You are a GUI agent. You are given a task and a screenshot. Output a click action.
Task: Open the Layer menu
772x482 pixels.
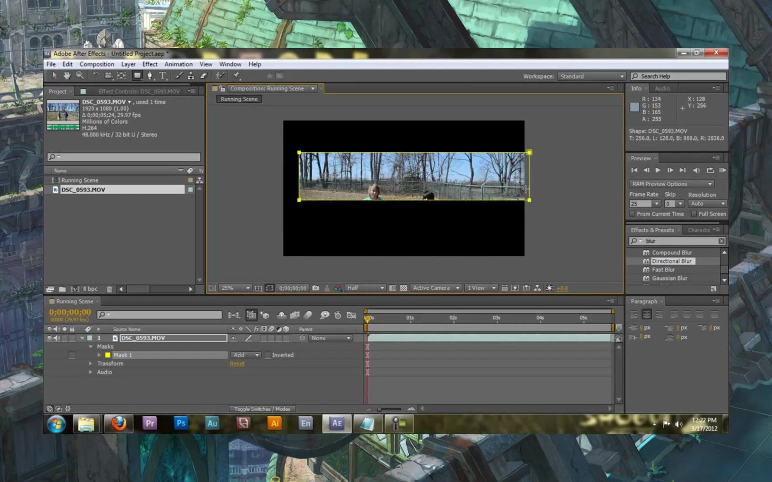128,64
